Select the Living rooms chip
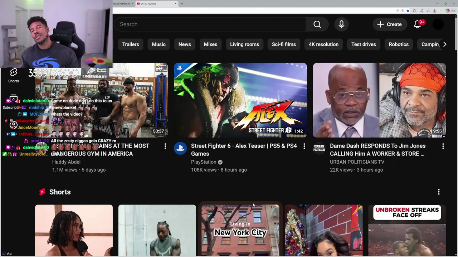Image resolution: width=458 pixels, height=257 pixels. 244,44
